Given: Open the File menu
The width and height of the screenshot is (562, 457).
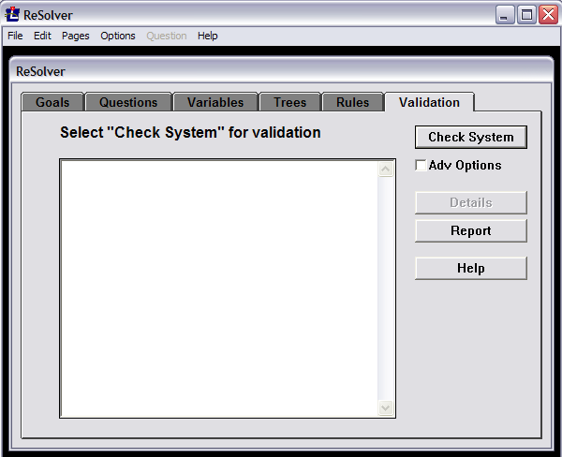Looking at the screenshot, I should (x=15, y=36).
